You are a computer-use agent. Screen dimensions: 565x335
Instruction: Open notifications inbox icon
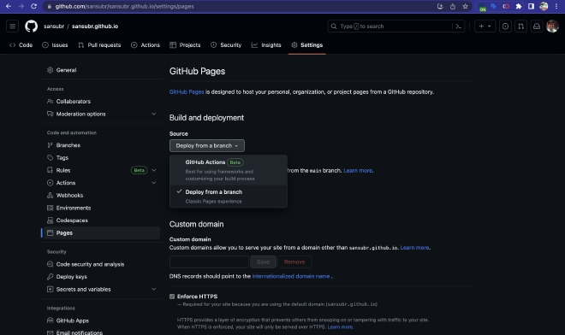[x=537, y=26]
